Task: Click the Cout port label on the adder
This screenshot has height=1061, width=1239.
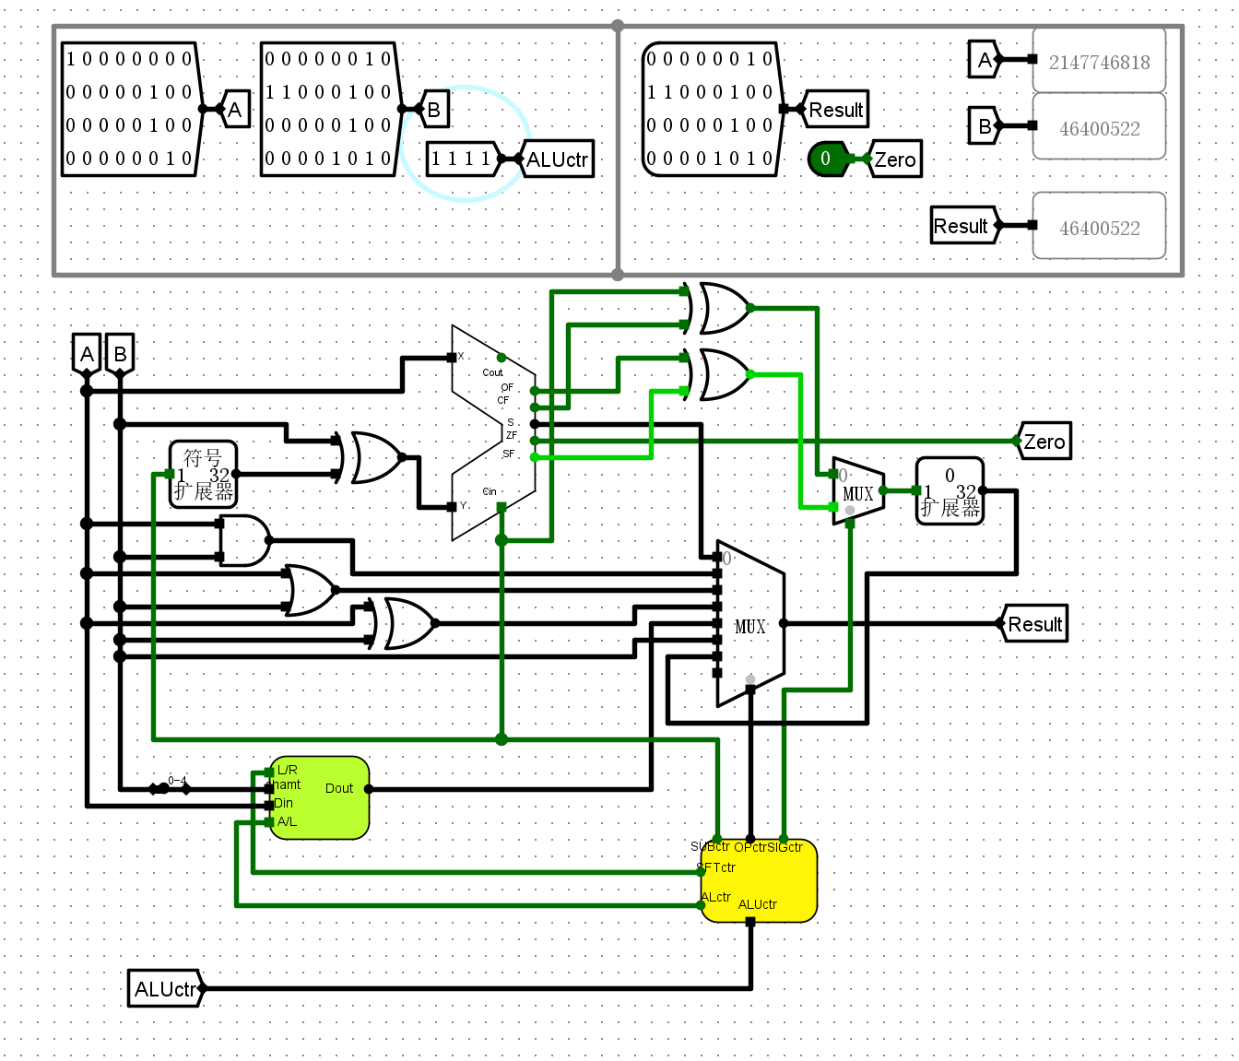Action: coord(492,372)
